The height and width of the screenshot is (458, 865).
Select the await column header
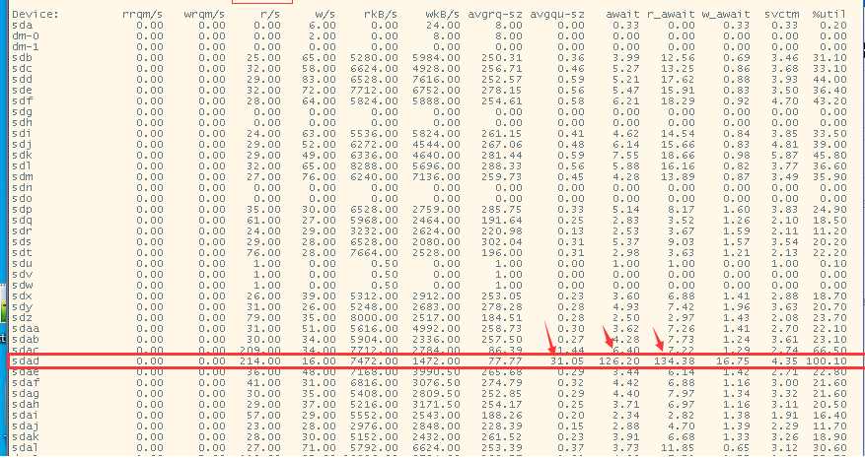pyautogui.click(x=624, y=15)
